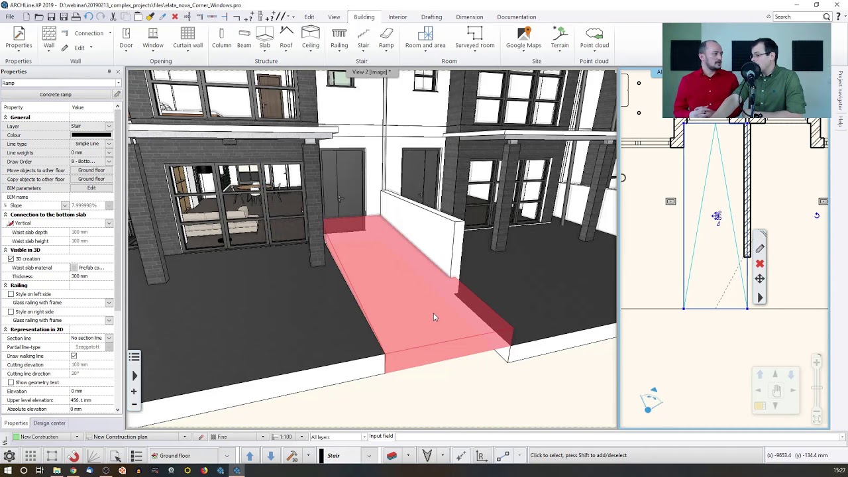Click the command Input field
This screenshot has height=477, width=848.
coord(619,437)
